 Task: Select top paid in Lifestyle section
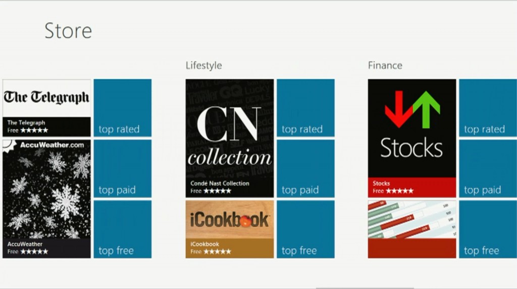pos(305,168)
